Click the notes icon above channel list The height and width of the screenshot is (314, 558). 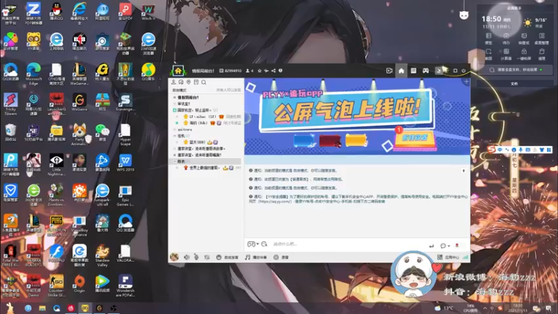click(196, 82)
